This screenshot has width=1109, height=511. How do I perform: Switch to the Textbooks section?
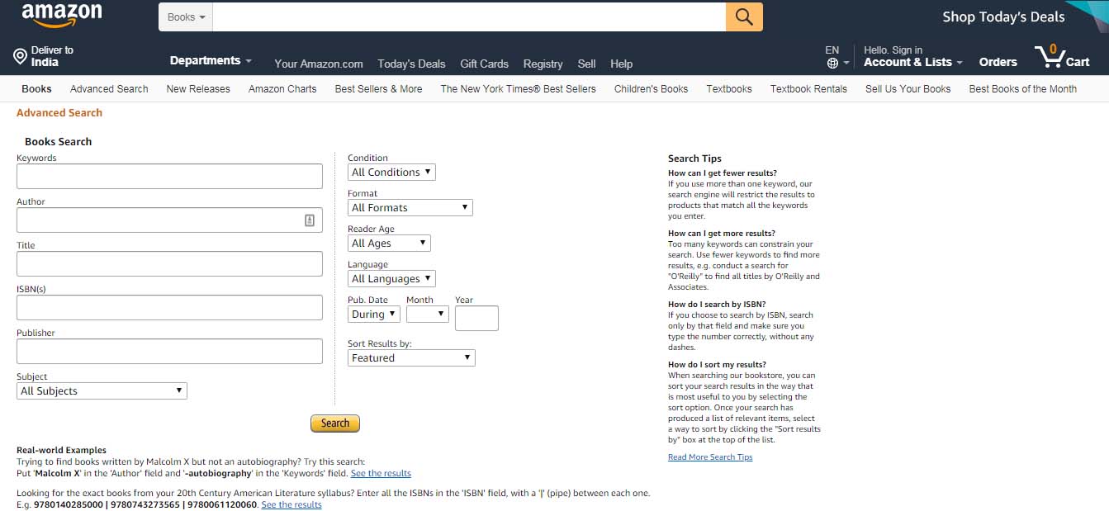728,88
